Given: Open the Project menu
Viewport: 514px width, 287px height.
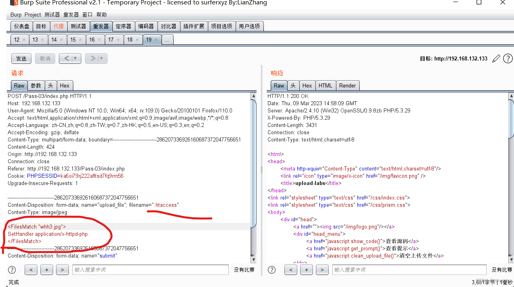Looking at the screenshot, I should click(33, 15).
